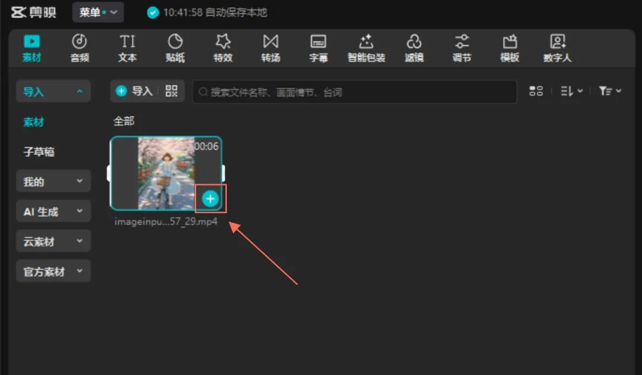Screen dimensions: 642x375
Task: Toggle grid view layout of media
Action: click(536, 91)
